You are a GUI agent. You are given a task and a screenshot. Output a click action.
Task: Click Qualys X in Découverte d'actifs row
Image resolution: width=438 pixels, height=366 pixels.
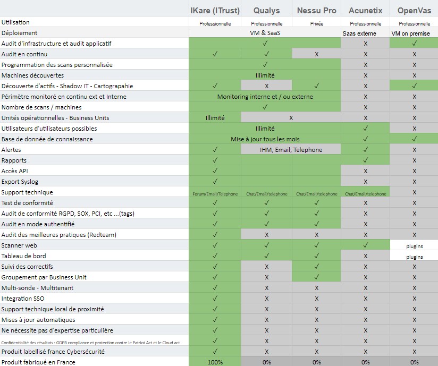click(266, 86)
